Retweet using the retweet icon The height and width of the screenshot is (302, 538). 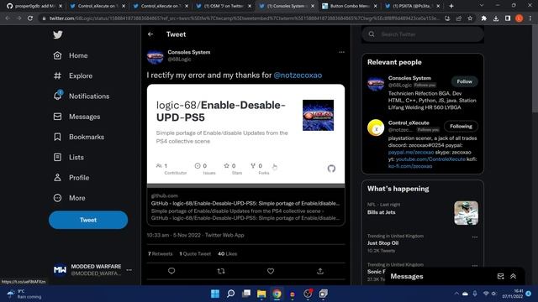(x=221, y=271)
